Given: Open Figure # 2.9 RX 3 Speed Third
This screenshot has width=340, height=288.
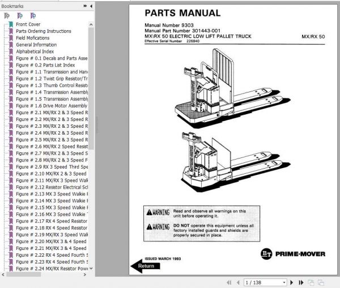Looking at the screenshot, I should tap(52, 166).
